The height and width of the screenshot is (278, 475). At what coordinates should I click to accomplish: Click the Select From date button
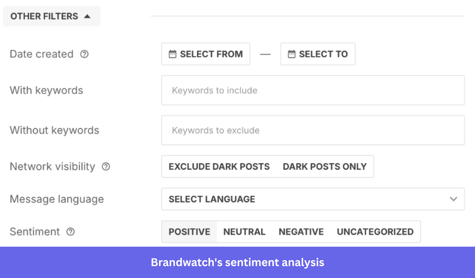pyautogui.click(x=206, y=54)
